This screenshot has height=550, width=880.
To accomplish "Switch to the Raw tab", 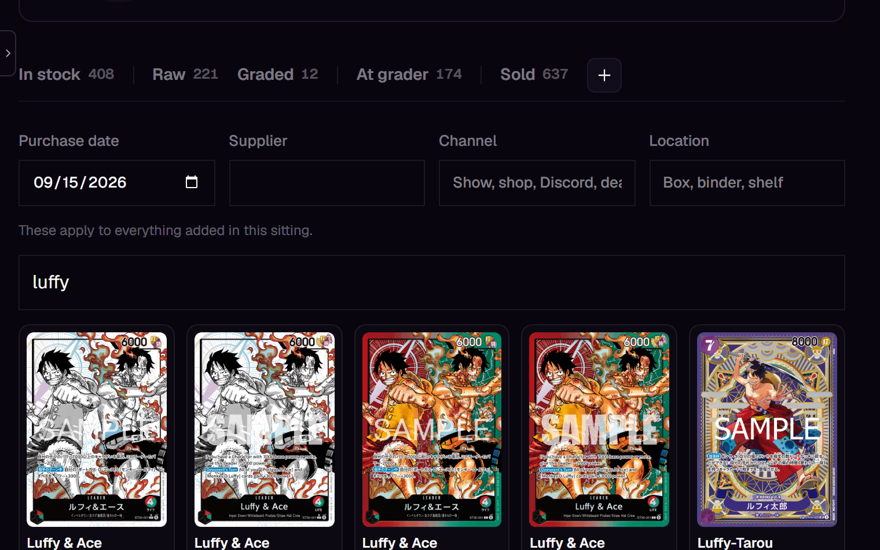I will pyautogui.click(x=185, y=75).
